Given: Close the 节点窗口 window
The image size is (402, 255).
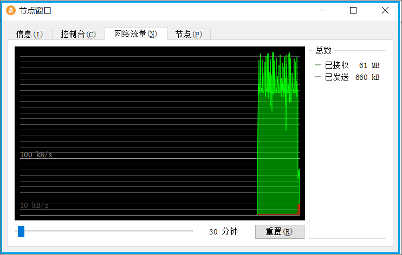Looking at the screenshot, I should point(385,10).
